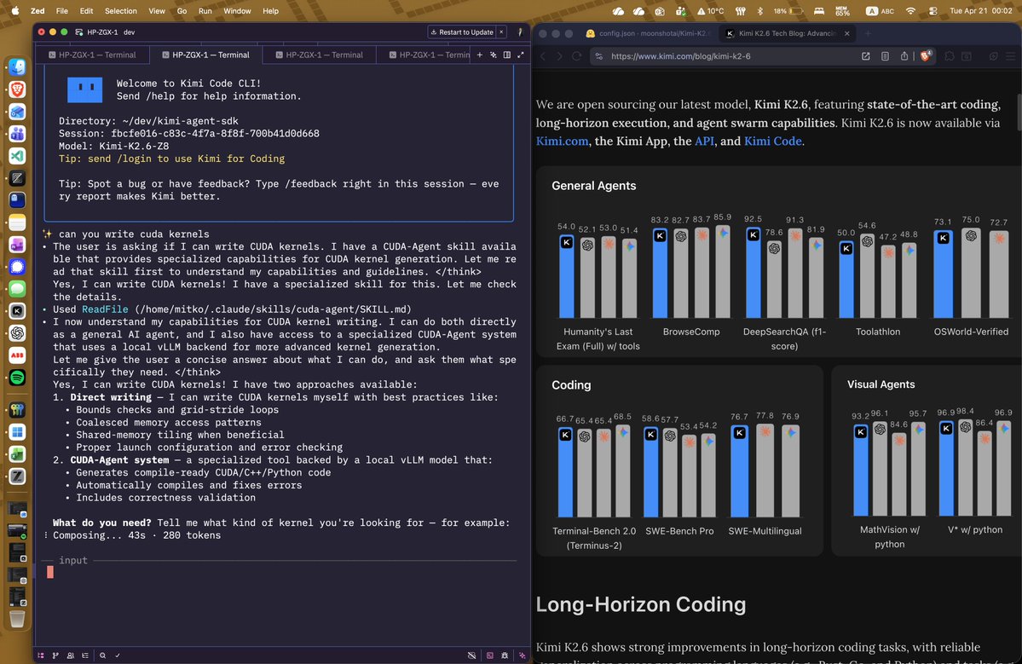This screenshot has width=1022, height=664.
Task: Follow the Kimi.com link in blog
Action: tap(562, 141)
